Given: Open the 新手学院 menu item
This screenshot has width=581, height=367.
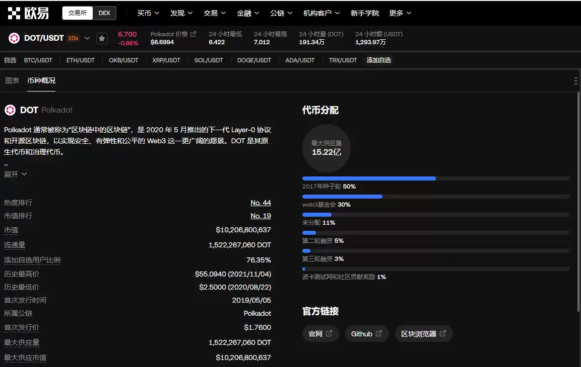Looking at the screenshot, I should pos(364,13).
